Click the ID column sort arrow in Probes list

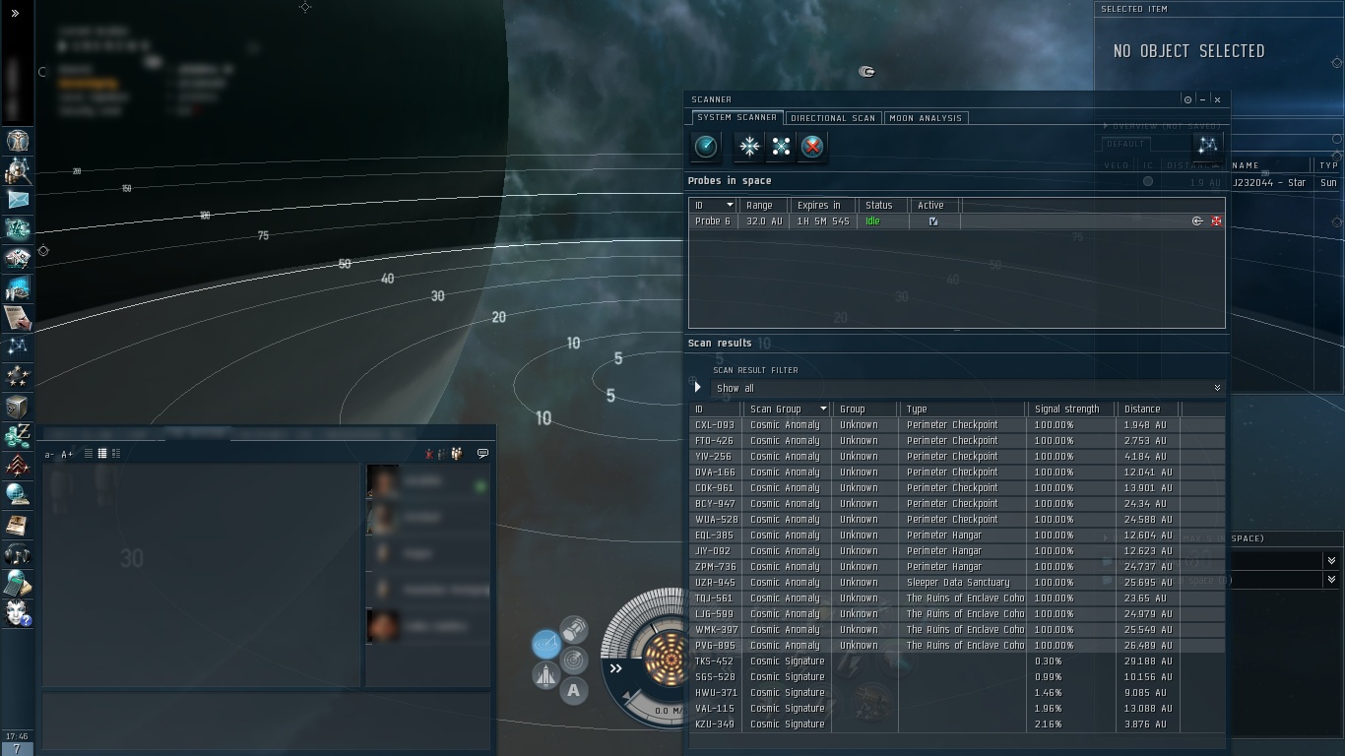coord(730,206)
